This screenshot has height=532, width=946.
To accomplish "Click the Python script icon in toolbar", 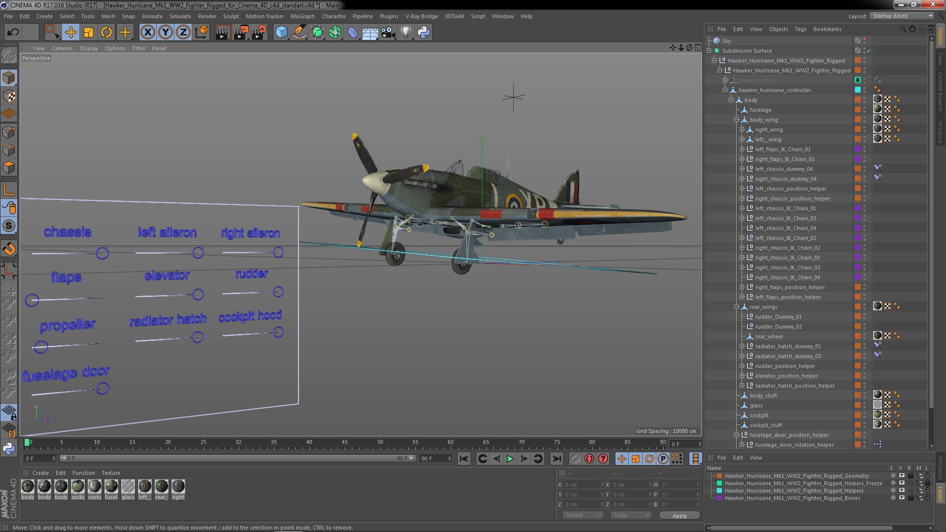I will pyautogui.click(x=424, y=33).
